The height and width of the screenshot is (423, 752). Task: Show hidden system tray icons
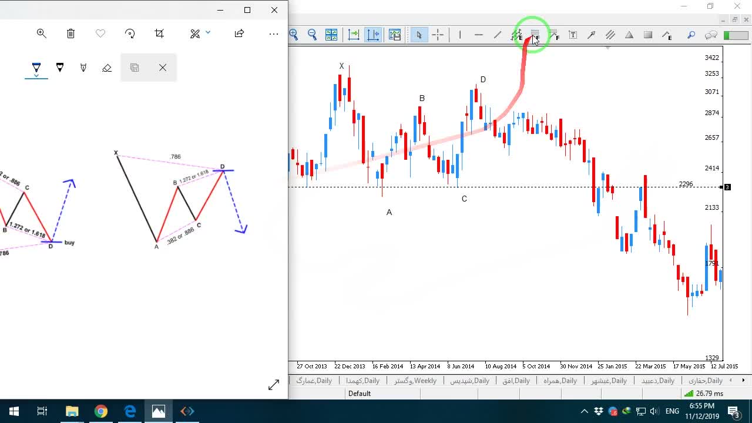tap(585, 411)
